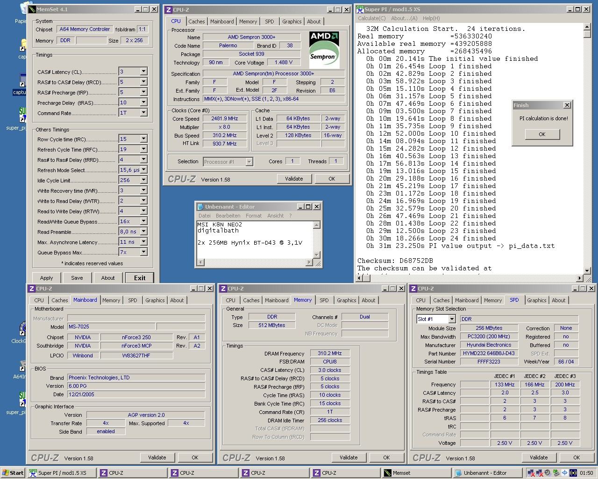Screen dimensions: 598x479
Task: Click the Exit button in MemSet
Action: [x=140, y=278]
